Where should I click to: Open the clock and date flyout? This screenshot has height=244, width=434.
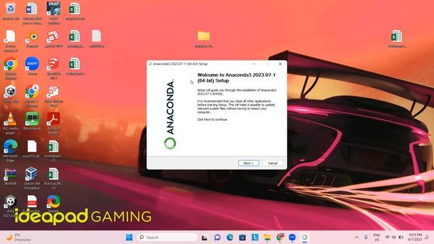(415, 237)
